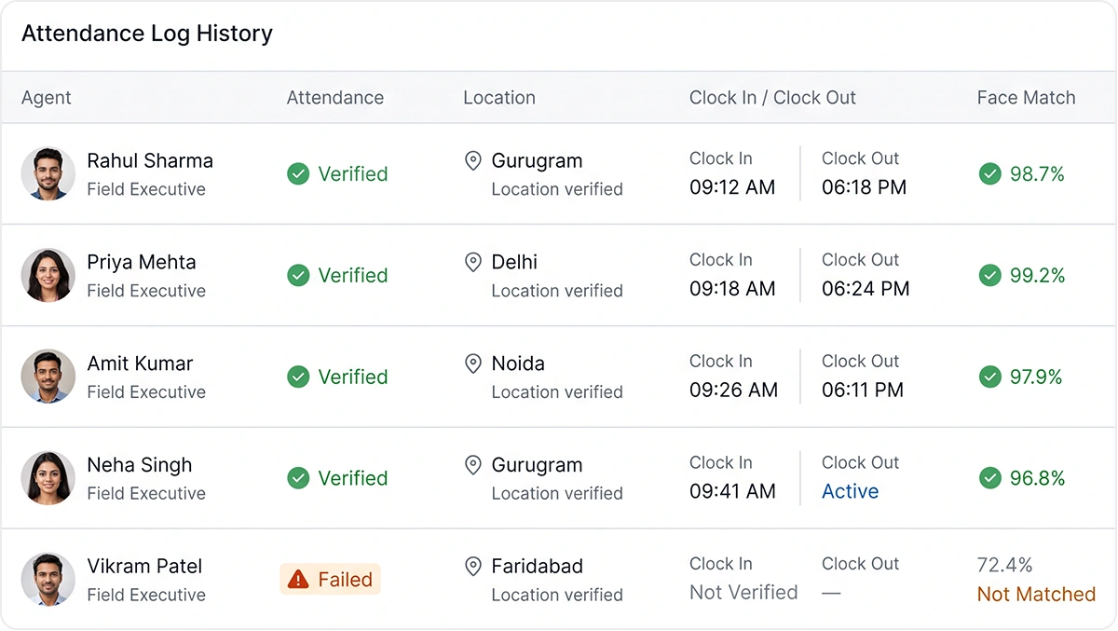The width and height of the screenshot is (1118, 631).
Task: Select the name Amit Kumar
Action: (x=140, y=364)
